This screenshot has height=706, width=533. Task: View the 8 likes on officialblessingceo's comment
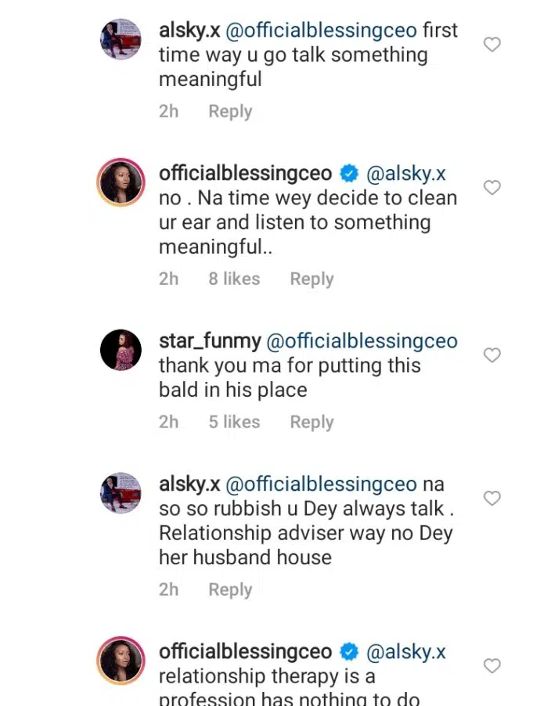(234, 279)
